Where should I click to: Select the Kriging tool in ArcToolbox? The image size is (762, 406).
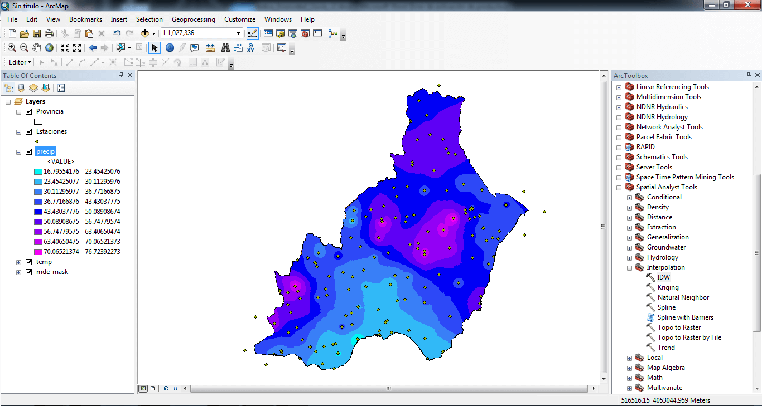668,287
